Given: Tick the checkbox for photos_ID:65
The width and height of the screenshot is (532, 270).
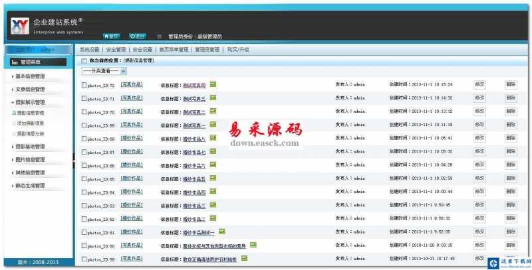Looking at the screenshot, I should coord(84,178).
